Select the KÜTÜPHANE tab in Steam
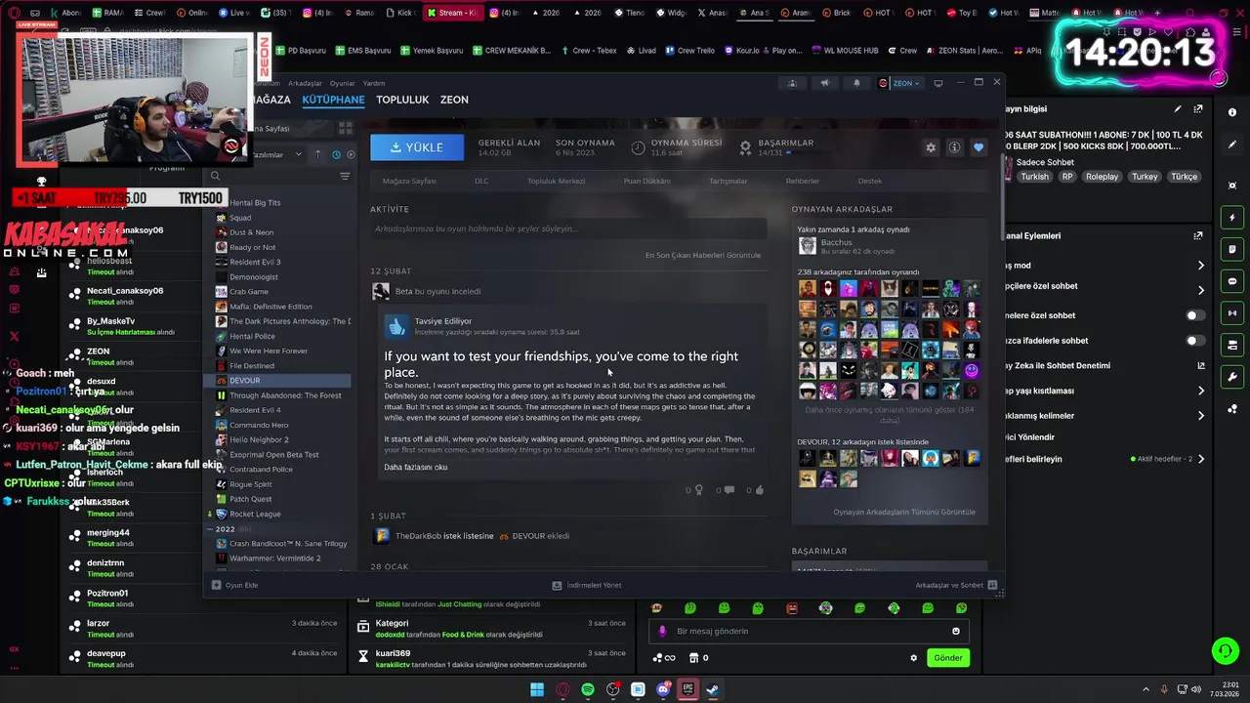The height and width of the screenshot is (703, 1250). (333, 100)
